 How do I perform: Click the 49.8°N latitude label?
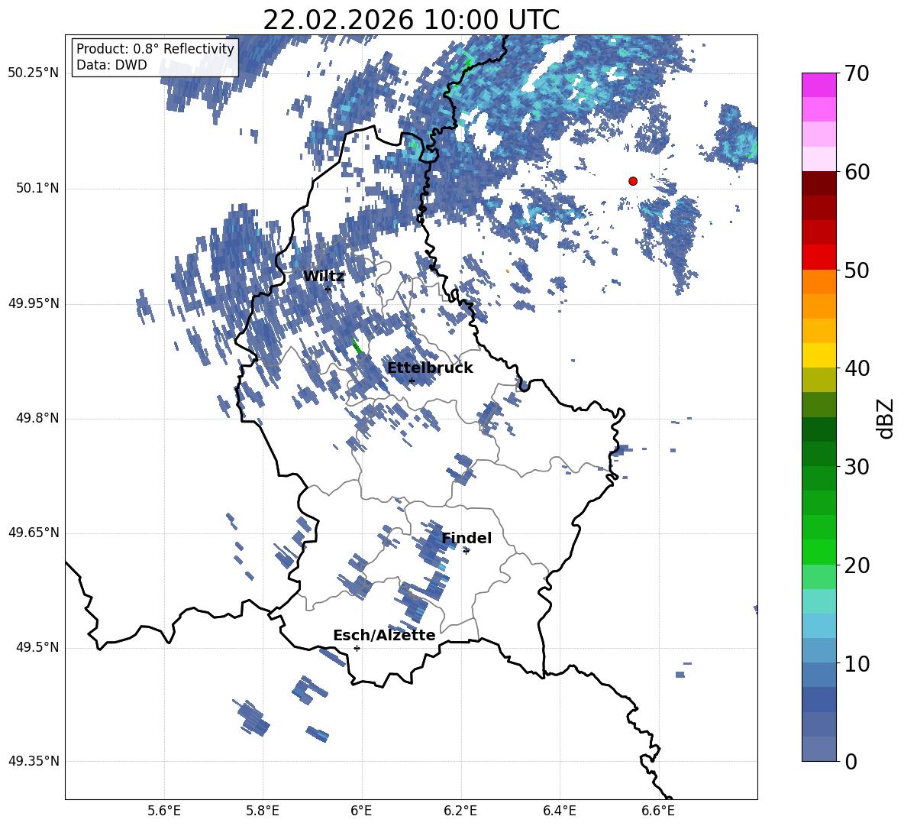37,418
